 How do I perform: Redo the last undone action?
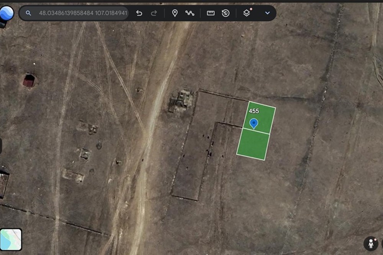pyautogui.click(x=154, y=13)
